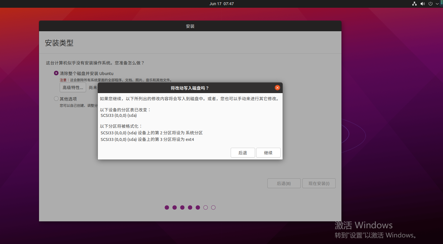Click the 后退(B) button on the installer

[x=284, y=183]
